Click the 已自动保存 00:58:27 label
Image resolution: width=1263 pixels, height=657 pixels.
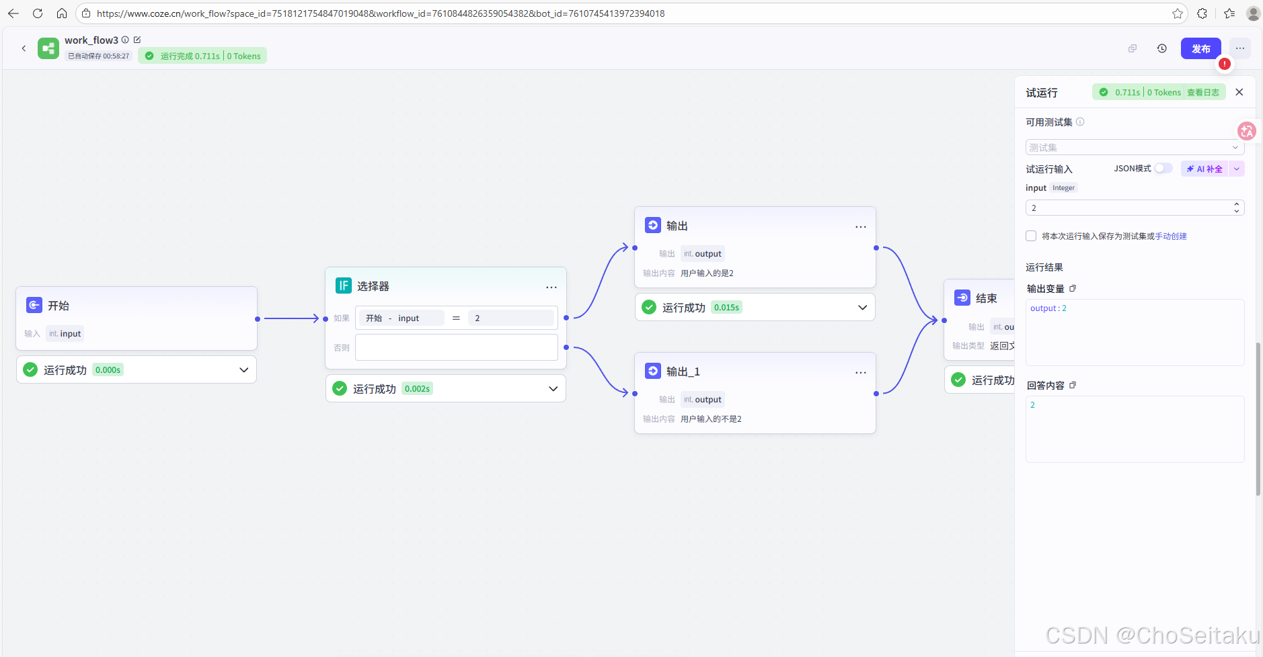click(98, 56)
